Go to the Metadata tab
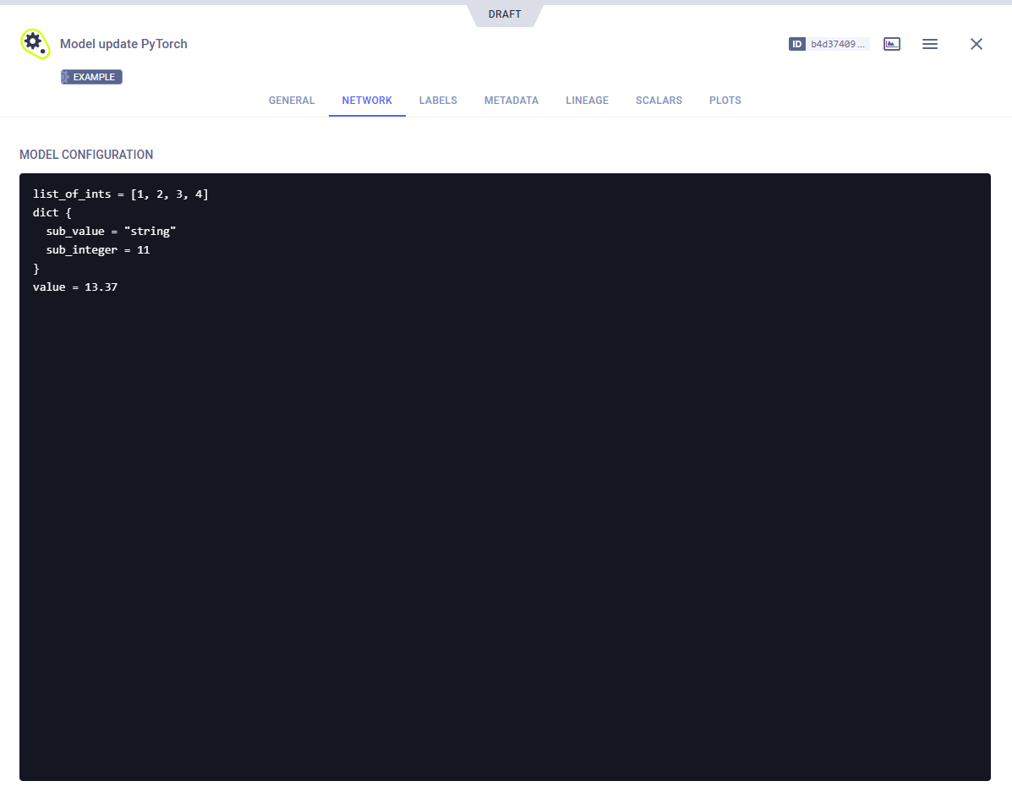The width and height of the screenshot is (1012, 803). [x=511, y=101]
